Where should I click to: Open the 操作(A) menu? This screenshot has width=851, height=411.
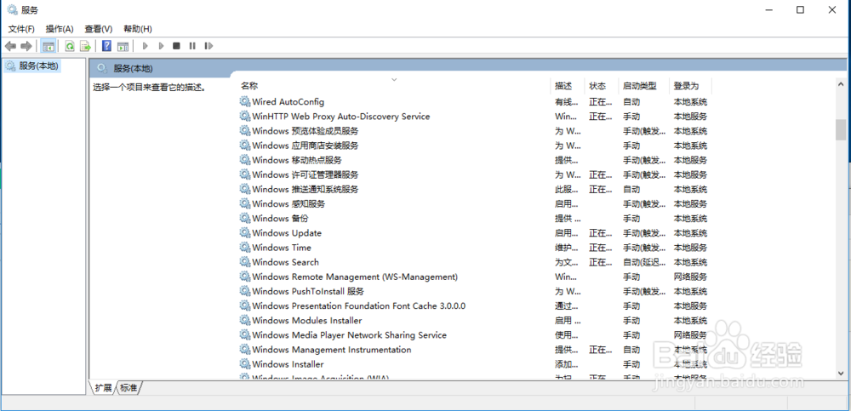(x=60, y=29)
